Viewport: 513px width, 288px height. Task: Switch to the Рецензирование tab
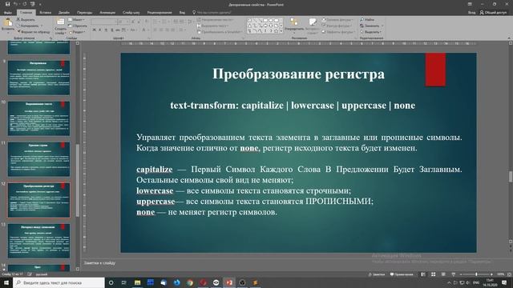(160, 13)
